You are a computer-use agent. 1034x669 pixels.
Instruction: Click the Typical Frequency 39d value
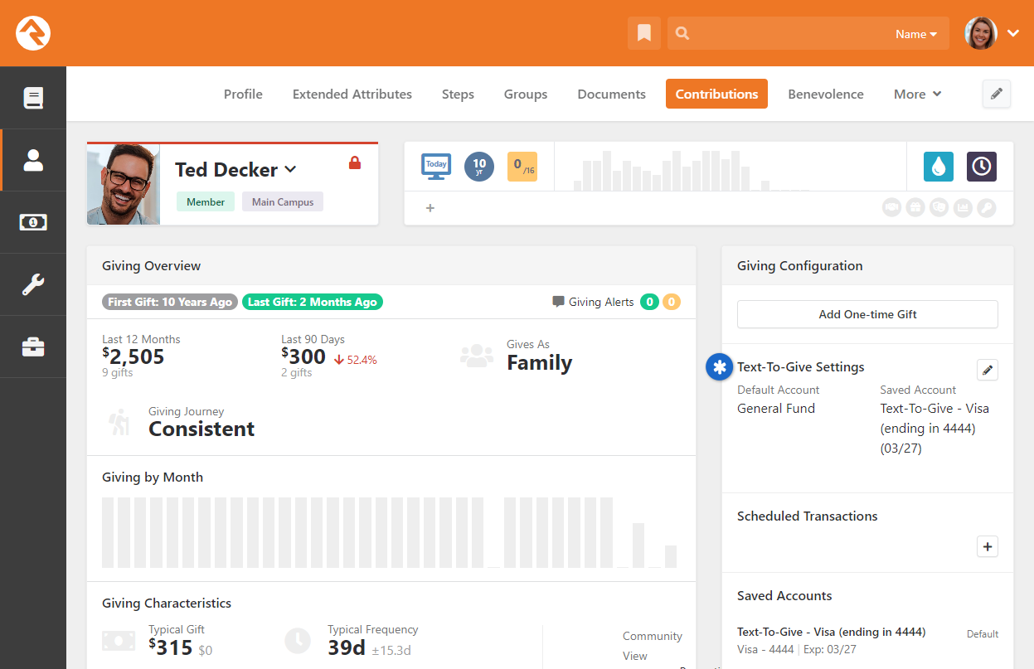[347, 647]
